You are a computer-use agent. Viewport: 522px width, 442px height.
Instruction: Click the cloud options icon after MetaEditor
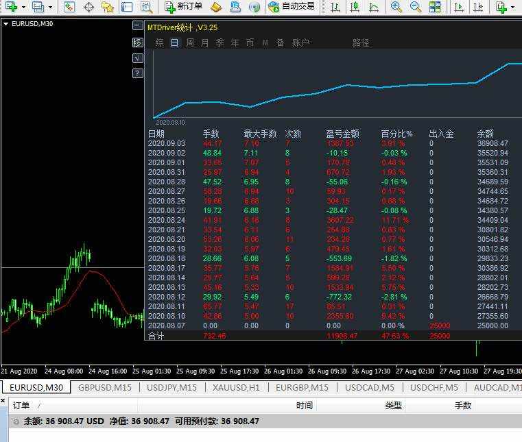point(235,7)
